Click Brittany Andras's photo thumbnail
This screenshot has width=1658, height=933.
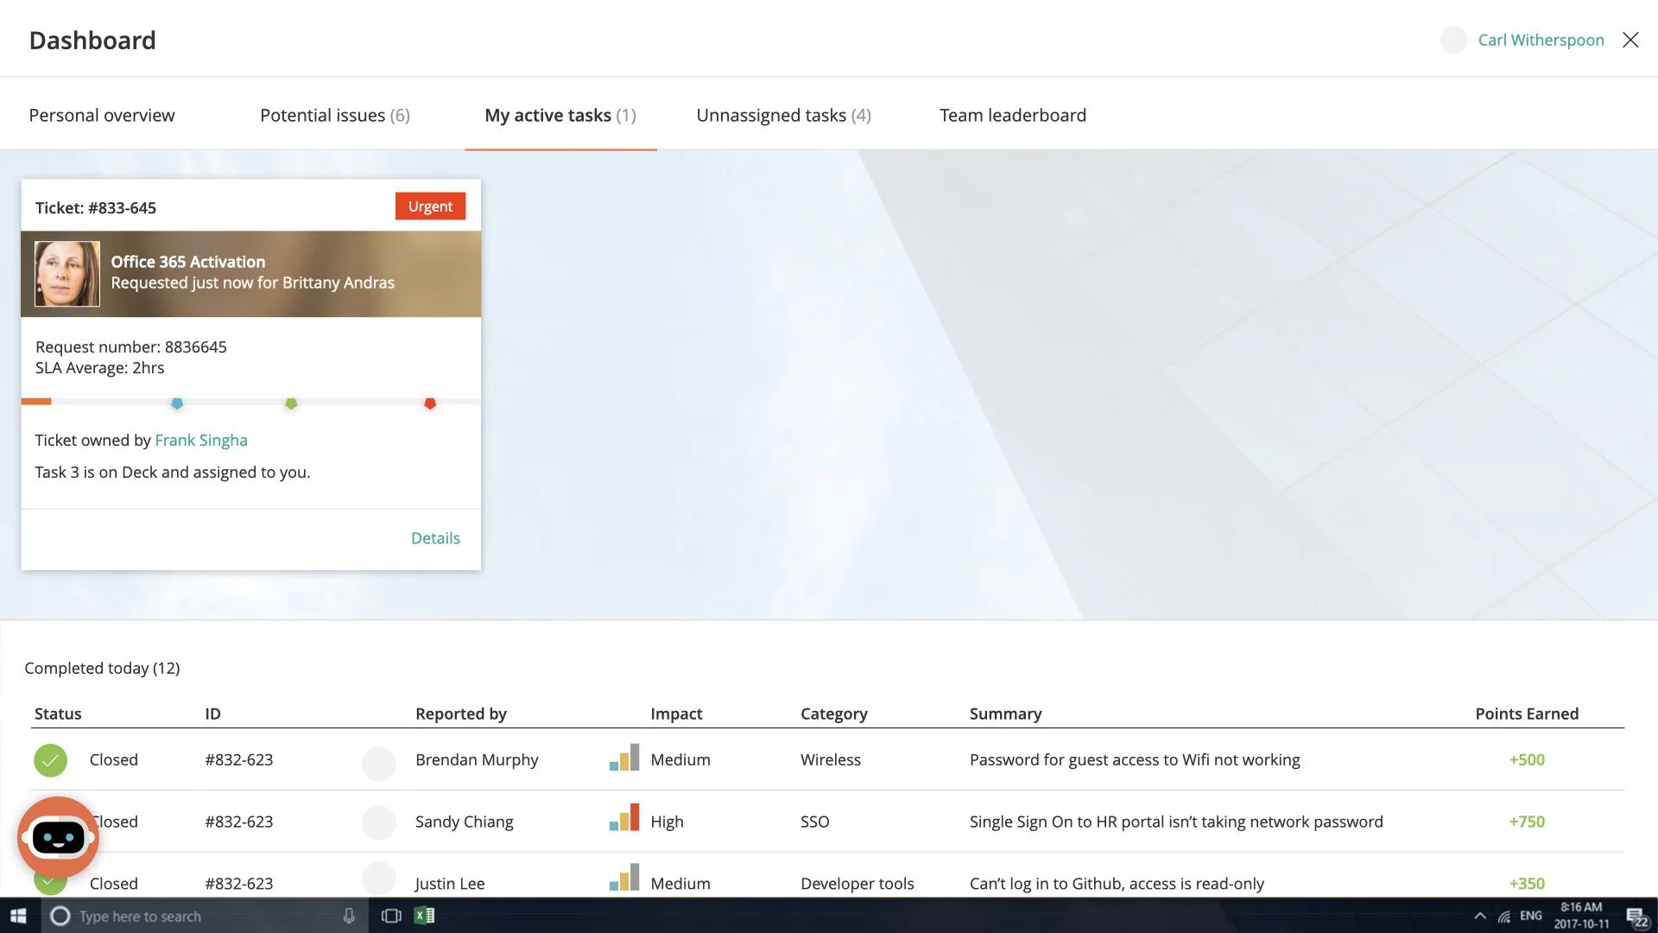[67, 274]
